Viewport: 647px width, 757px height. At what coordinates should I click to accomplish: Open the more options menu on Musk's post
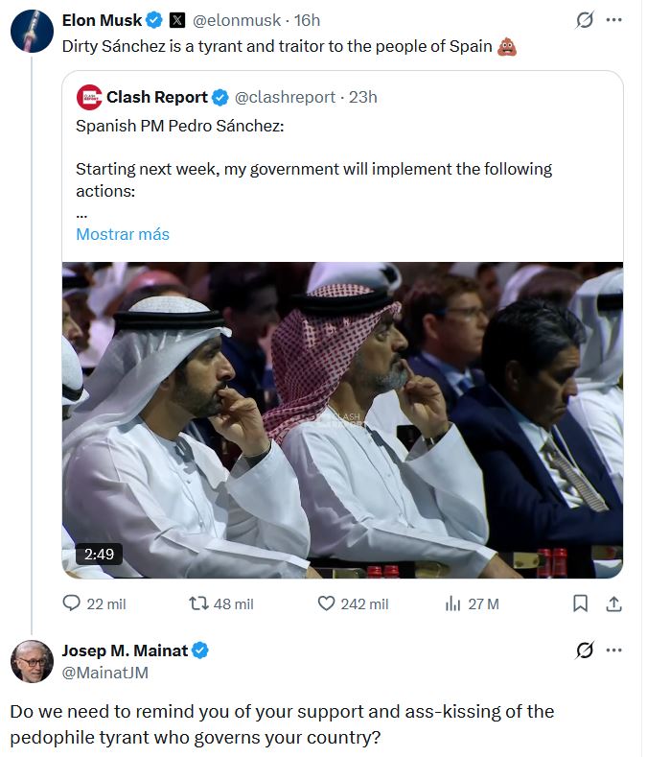(615, 20)
